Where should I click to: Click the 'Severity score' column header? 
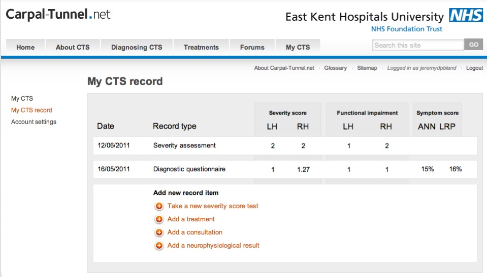point(288,113)
